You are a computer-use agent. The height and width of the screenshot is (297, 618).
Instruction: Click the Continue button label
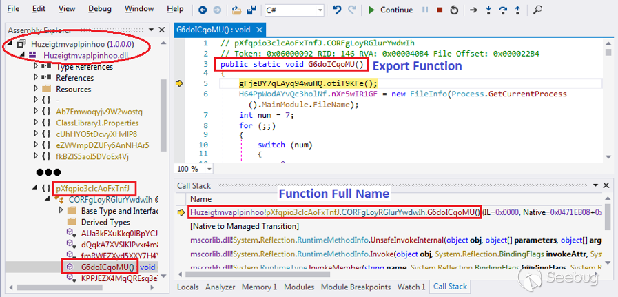coord(396,10)
